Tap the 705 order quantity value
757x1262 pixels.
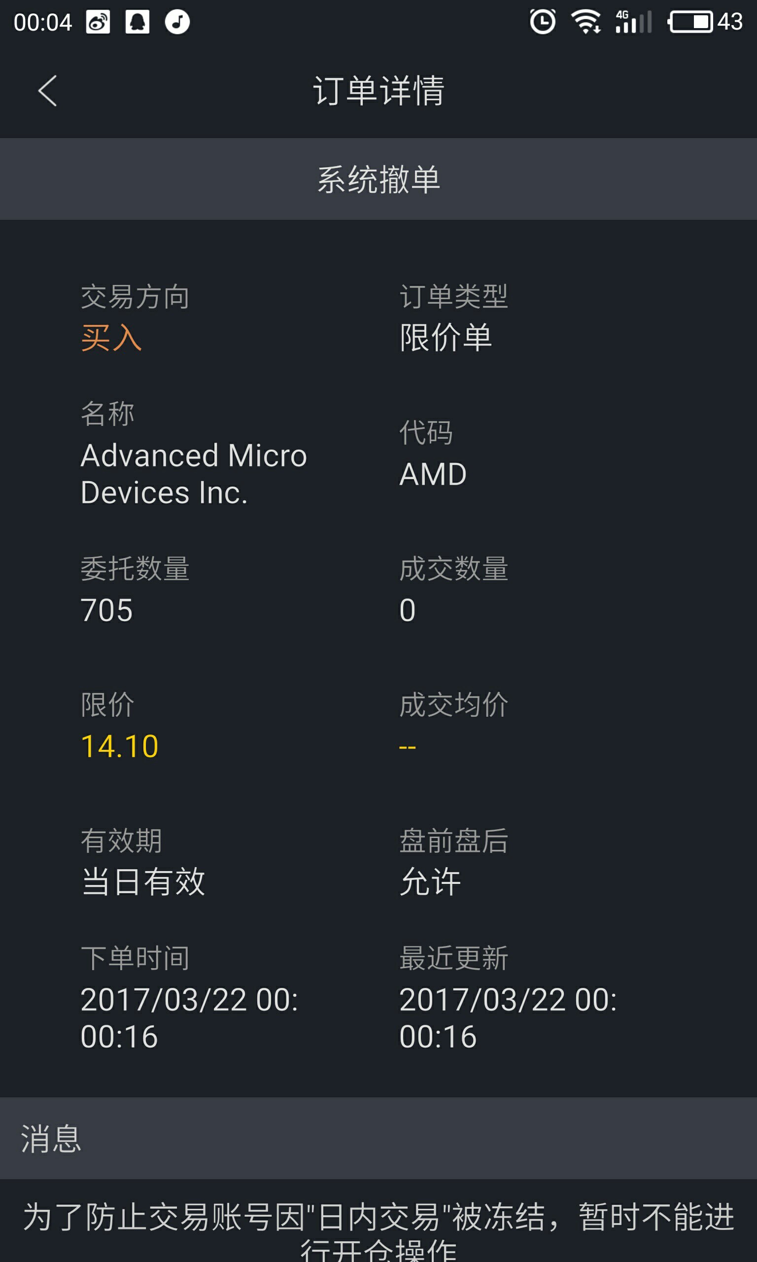click(106, 610)
